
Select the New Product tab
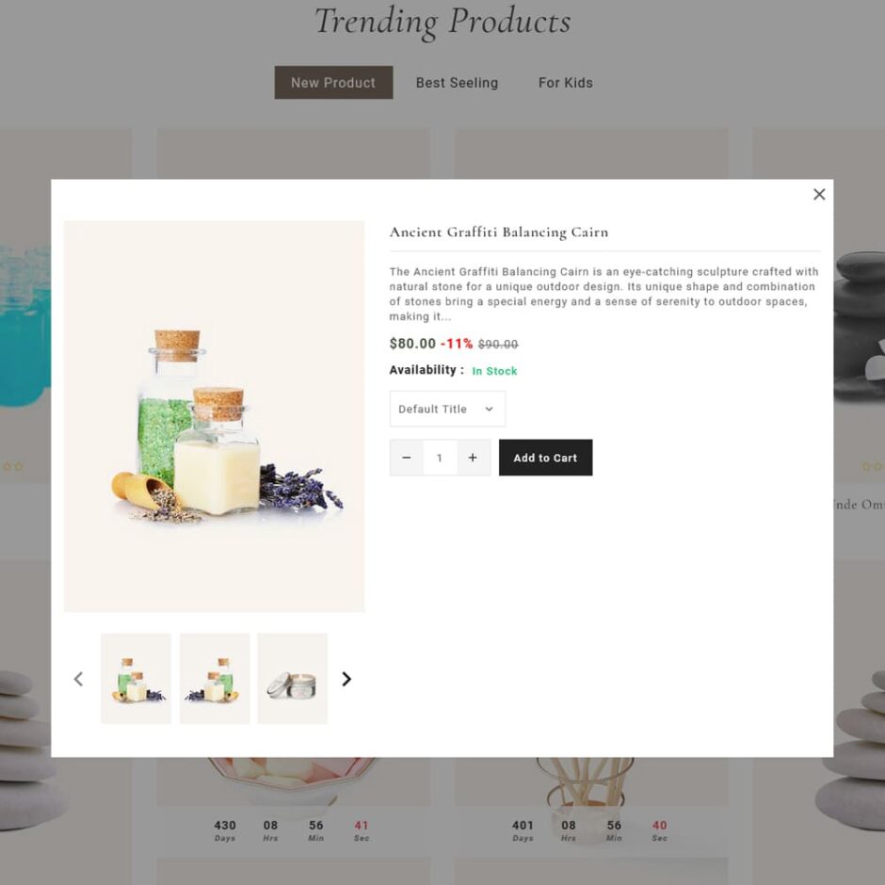tap(333, 83)
